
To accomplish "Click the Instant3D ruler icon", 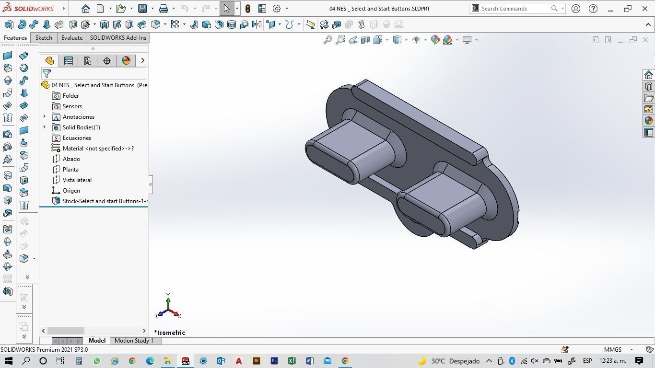I will pos(311,24).
